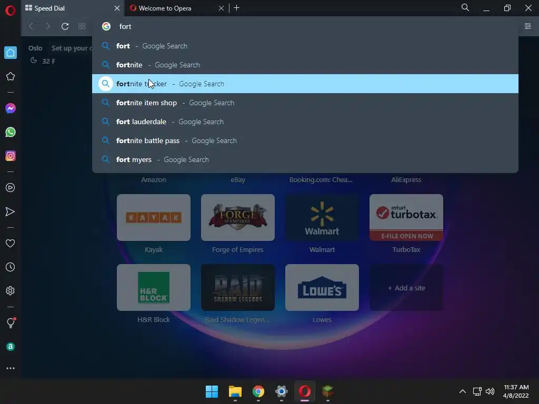Open Bookmarks star in the sidebar
Image resolution: width=539 pixels, height=404 pixels.
click(x=11, y=76)
